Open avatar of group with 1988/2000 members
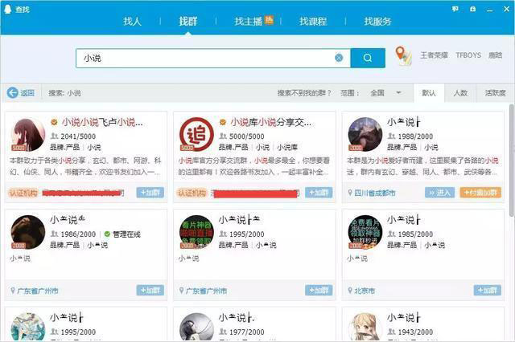 (x=365, y=134)
